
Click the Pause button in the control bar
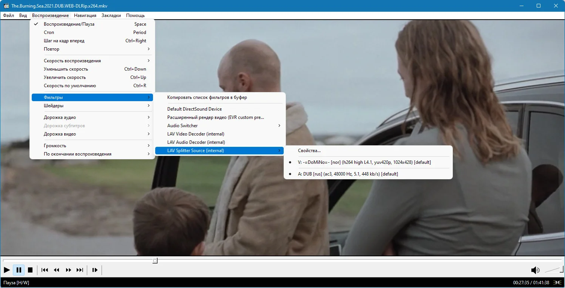(19, 270)
